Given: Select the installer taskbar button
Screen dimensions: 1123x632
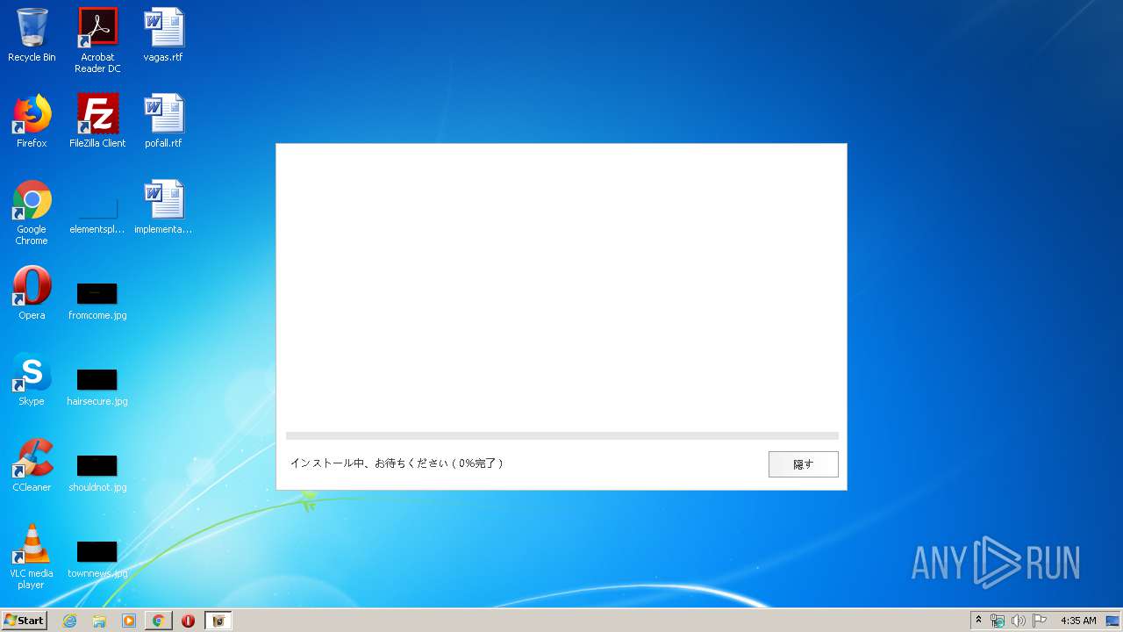Looking at the screenshot, I should (x=218, y=621).
